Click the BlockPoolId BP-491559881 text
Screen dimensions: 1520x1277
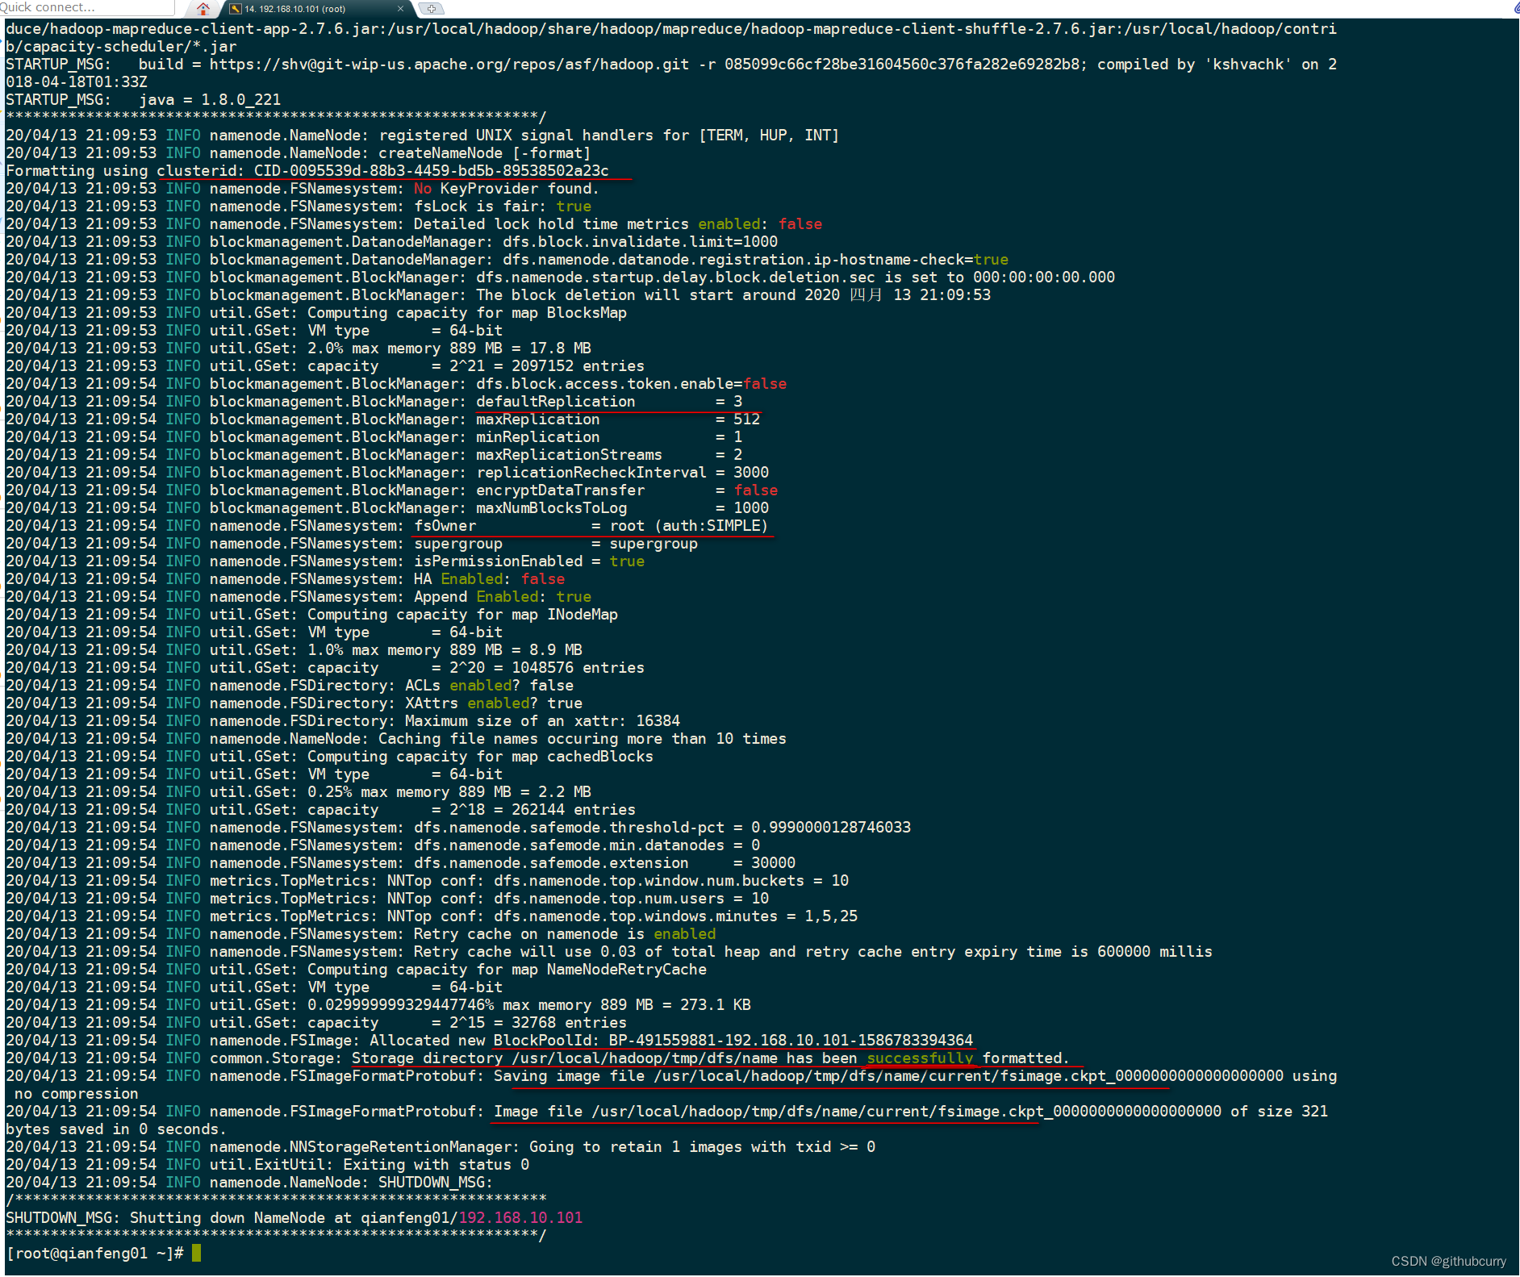pos(733,1041)
